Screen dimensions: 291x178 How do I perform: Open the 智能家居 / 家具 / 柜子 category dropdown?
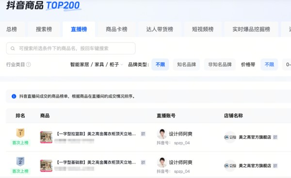pos(97,64)
